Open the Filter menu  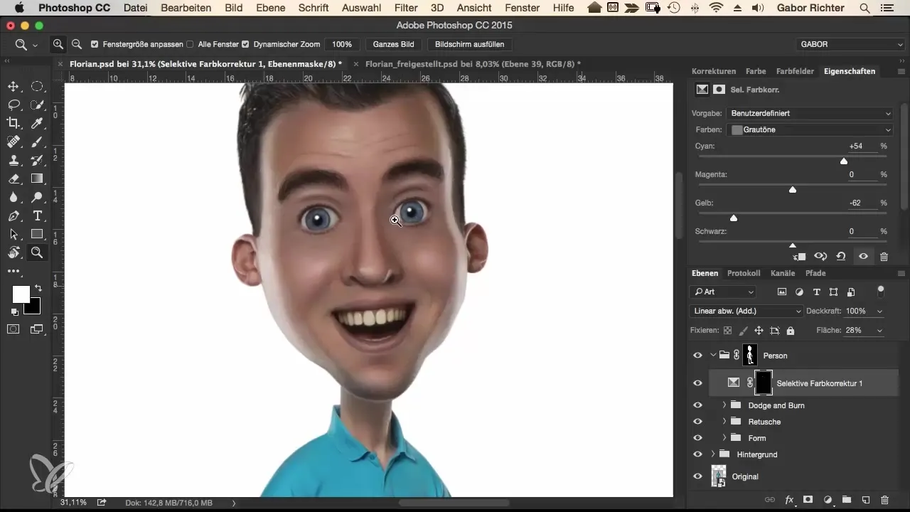(406, 8)
